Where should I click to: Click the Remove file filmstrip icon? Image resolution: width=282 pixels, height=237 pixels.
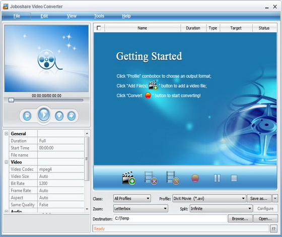click(151, 178)
